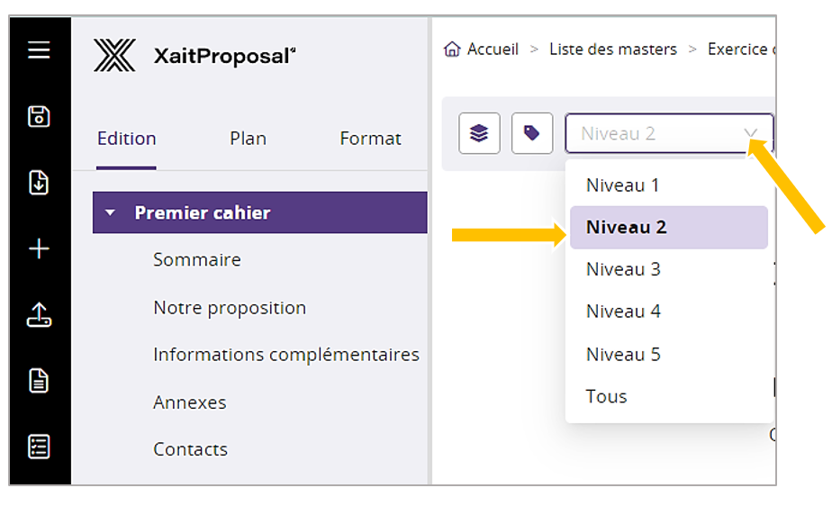Open the hamburger menu icon

pyautogui.click(x=39, y=50)
